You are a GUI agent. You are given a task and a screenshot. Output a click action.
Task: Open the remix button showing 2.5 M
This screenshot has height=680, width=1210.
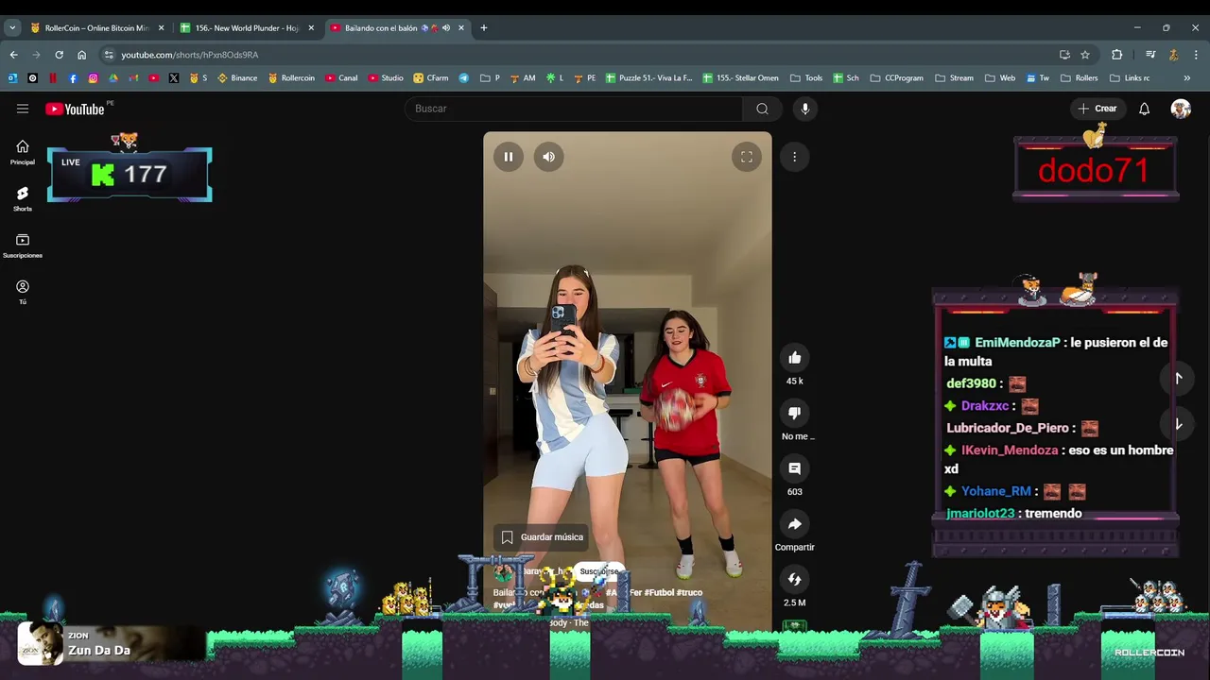tap(795, 579)
